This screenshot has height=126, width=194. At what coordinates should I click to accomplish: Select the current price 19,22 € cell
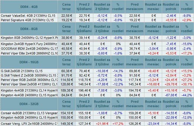66,20
